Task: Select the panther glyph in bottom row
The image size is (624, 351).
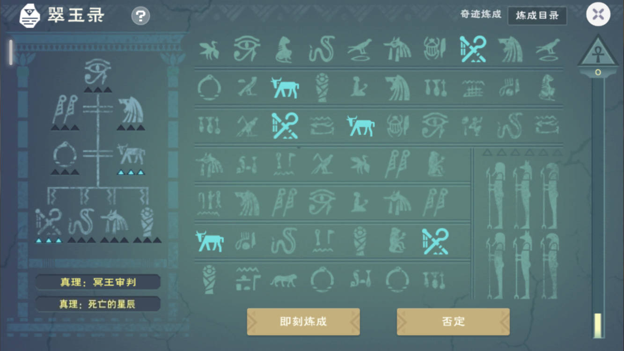Action: pyautogui.click(x=283, y=280)
